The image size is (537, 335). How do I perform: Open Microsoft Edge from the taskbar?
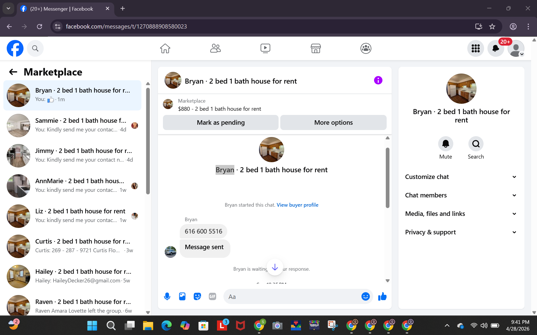click(166, 325)
